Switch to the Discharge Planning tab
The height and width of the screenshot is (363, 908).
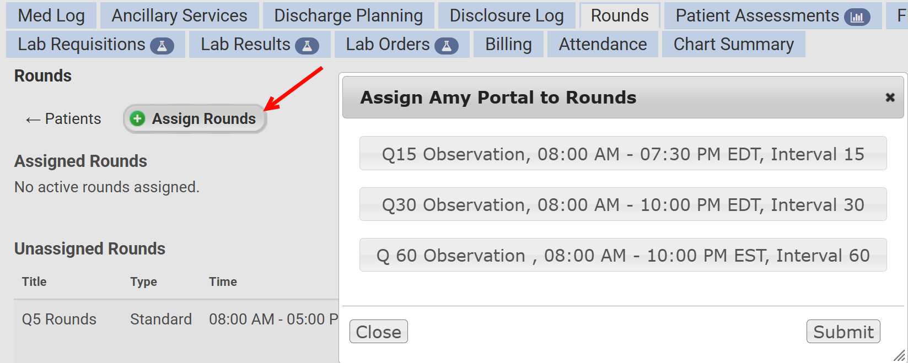pyautogui.click(x=348, y=15)
